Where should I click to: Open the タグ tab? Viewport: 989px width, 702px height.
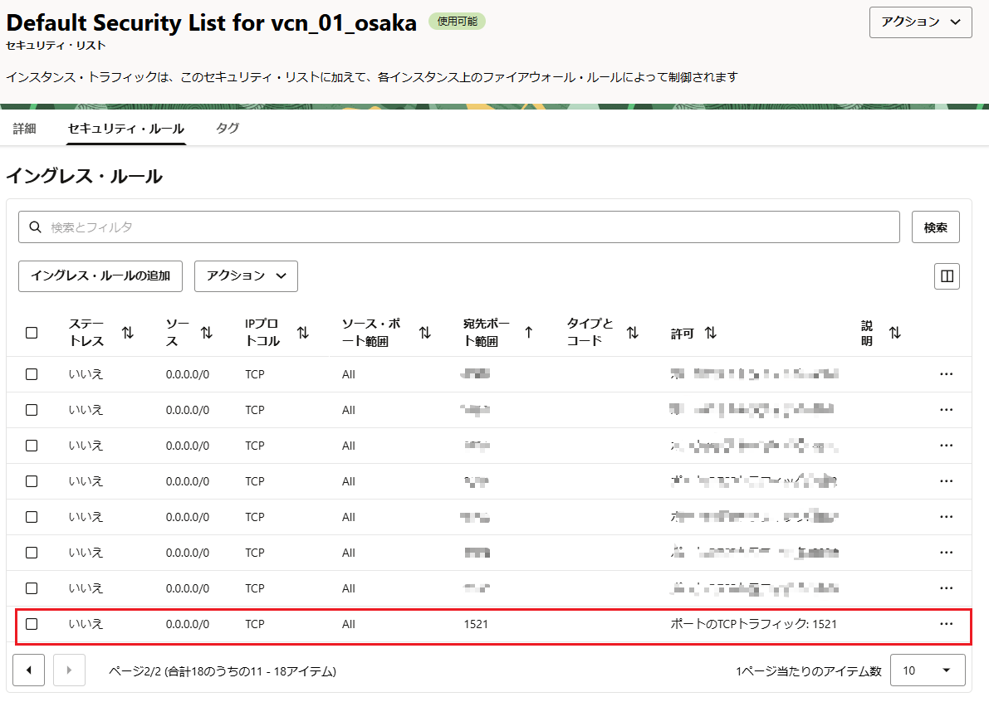point(228,129)
